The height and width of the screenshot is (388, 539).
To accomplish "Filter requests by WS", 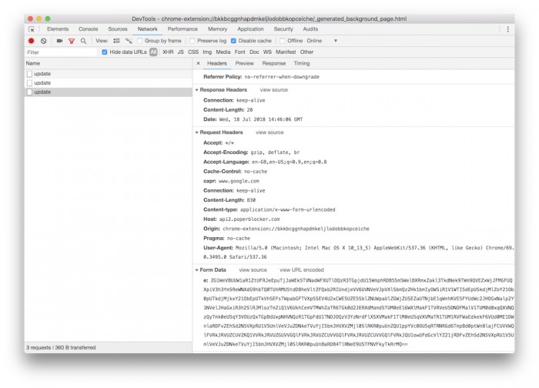I will point(267,52).
